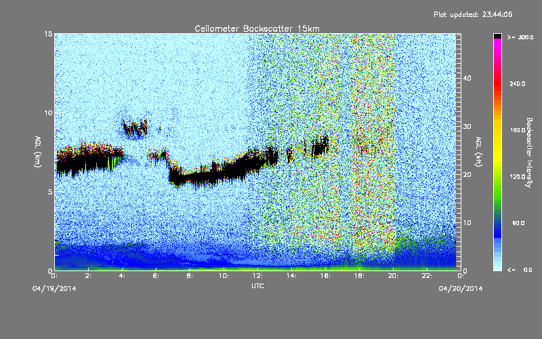Viewport: 542px width, 339px height.
Task: Click the "240.0" colorbar label
Action: click(518, 83)
